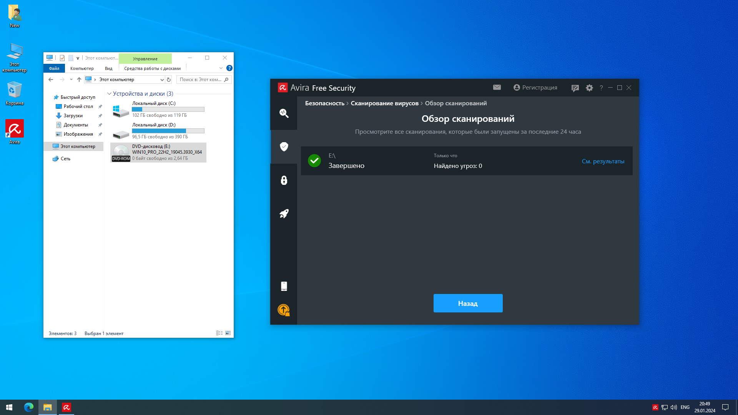Click the Avira feedback chat icon

575,88
